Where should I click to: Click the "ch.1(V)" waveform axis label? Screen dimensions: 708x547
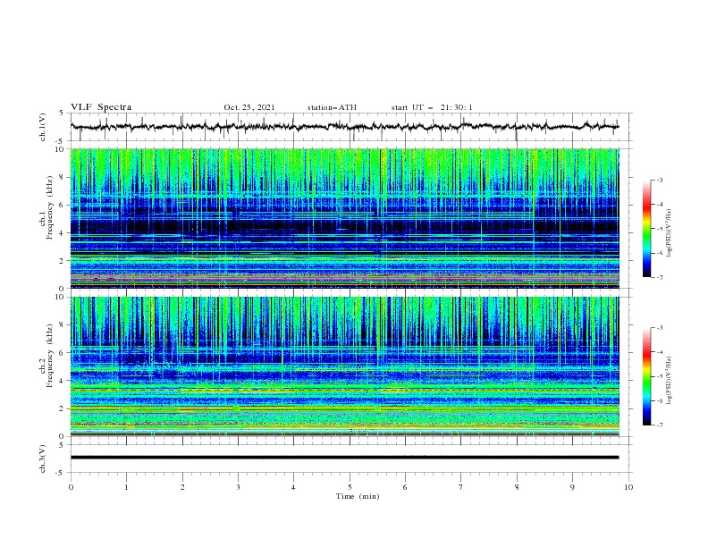(43, 127)
